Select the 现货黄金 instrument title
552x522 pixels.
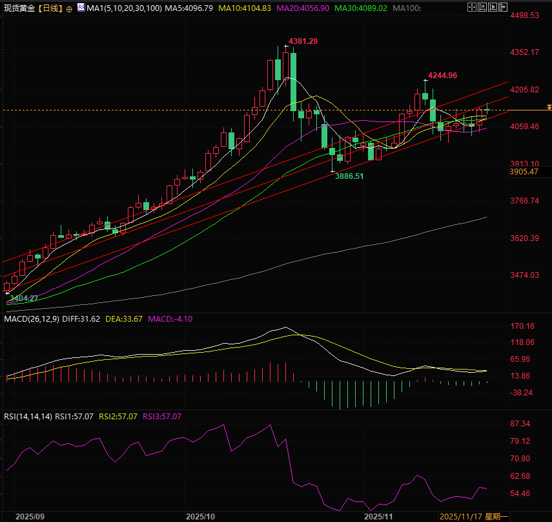pos(19,8)
